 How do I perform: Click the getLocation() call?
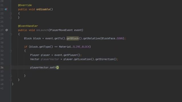tap(84, 59)
